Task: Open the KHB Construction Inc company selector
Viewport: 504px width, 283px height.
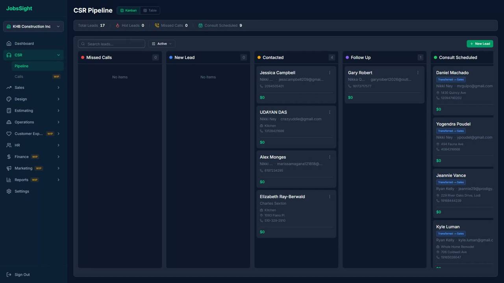Action: [33, 27]
